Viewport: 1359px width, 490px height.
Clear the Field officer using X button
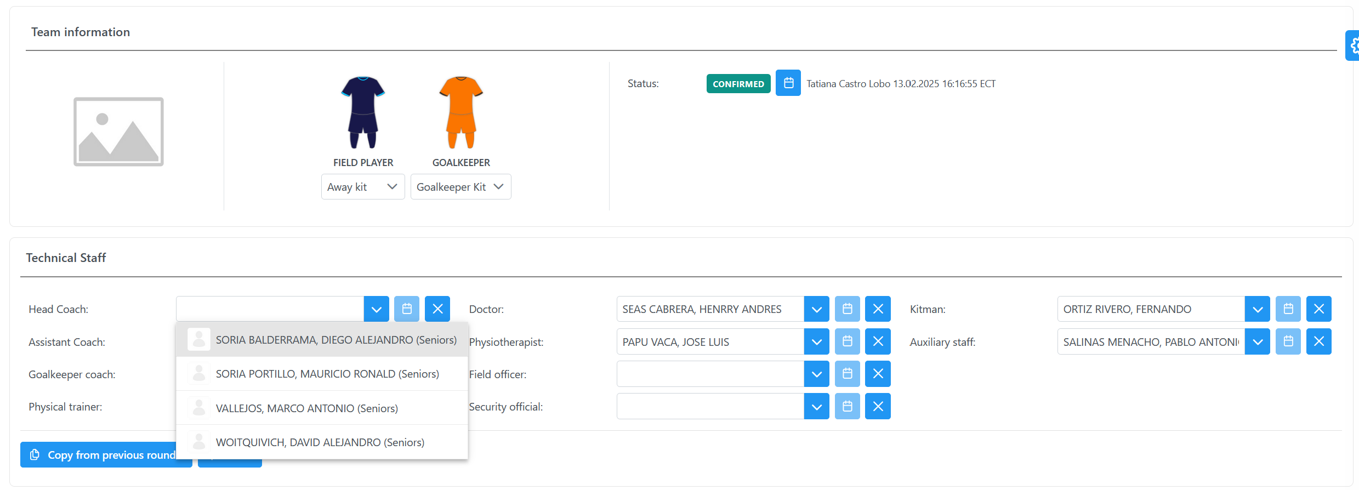878,374
